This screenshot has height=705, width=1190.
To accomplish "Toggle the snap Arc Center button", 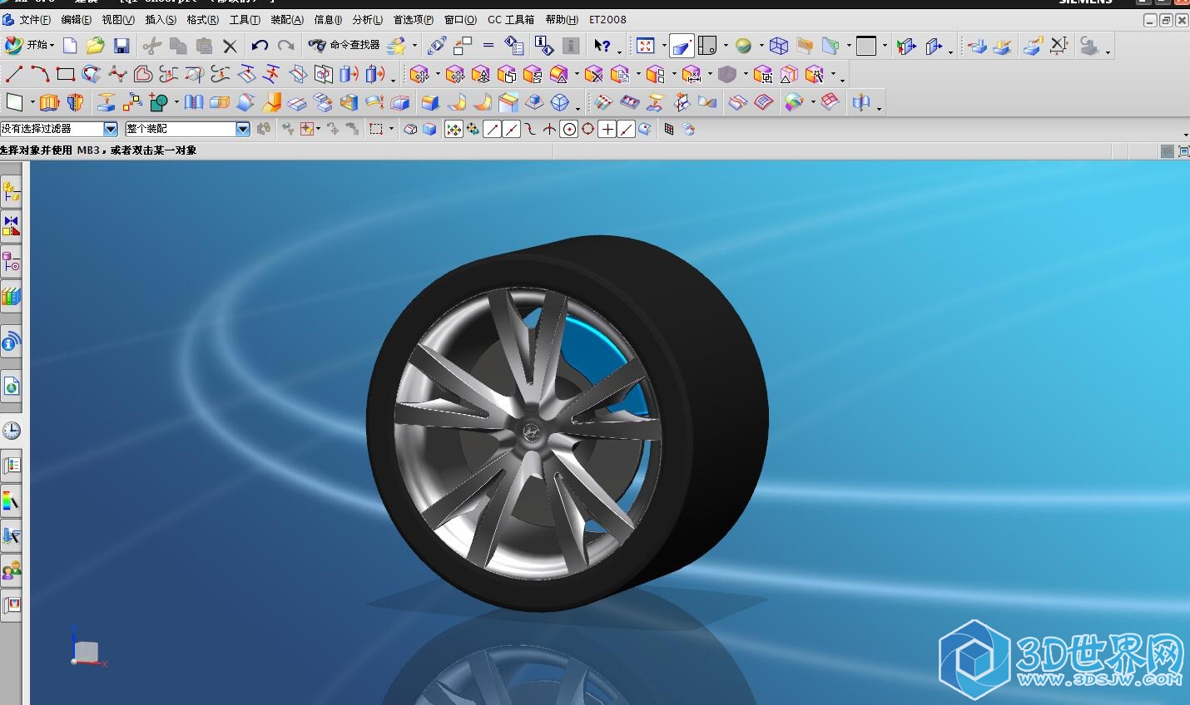I will tap(568, 129).
